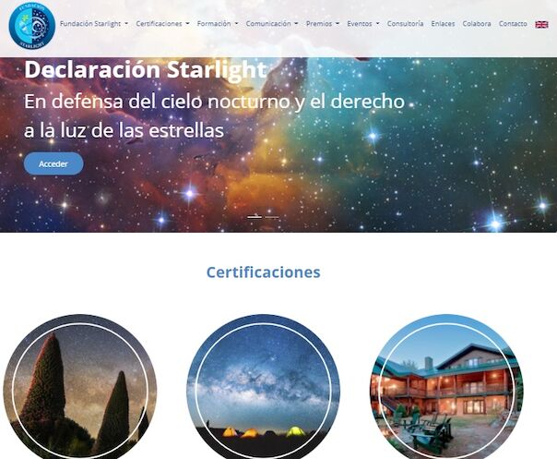This screenshot has width=557, height=459.
Task: Click the Declaración Starlight banner heading
Action: click(x=146, y=69)
